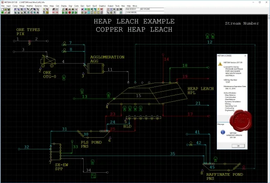The height and width of the screenshot is (183, 270).
Task: Click the LOAD MODEL status field
Action: tap(144, 13)
